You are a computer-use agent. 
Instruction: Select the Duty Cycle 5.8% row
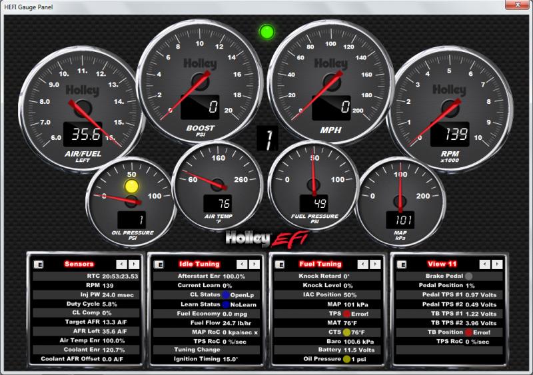86,304
